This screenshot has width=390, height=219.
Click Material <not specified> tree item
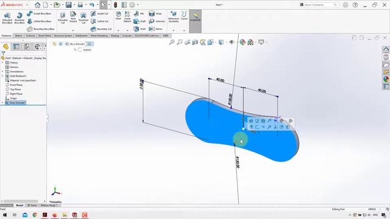(21, 80)
